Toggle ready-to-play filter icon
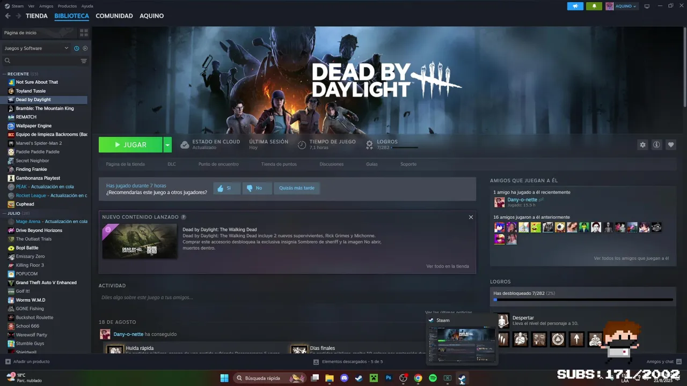 [85, 48]
